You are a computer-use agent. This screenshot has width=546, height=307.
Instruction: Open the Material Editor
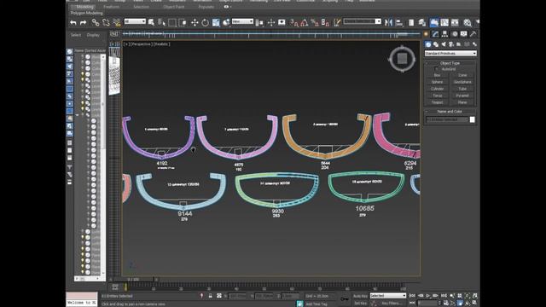coord(468,23)
